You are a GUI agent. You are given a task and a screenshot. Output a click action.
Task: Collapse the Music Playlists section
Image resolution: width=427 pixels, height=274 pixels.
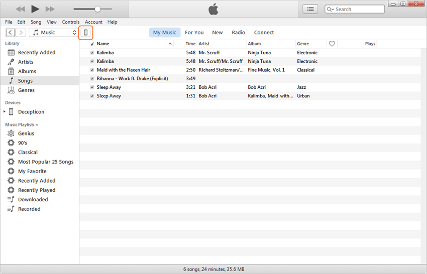37,125
